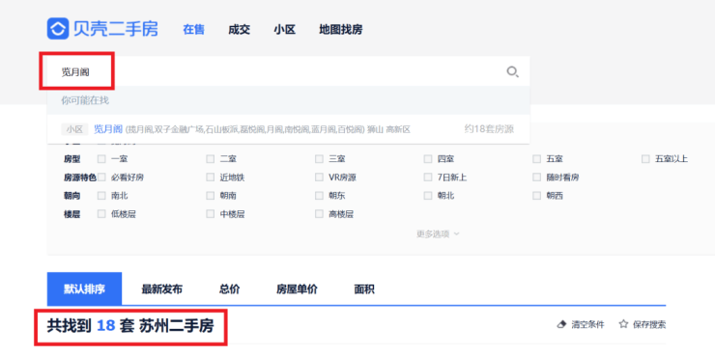Expand 更多选项 filter options

click(438, 234)
